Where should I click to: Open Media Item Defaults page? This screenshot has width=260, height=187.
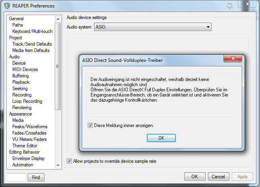coord(31,50)
